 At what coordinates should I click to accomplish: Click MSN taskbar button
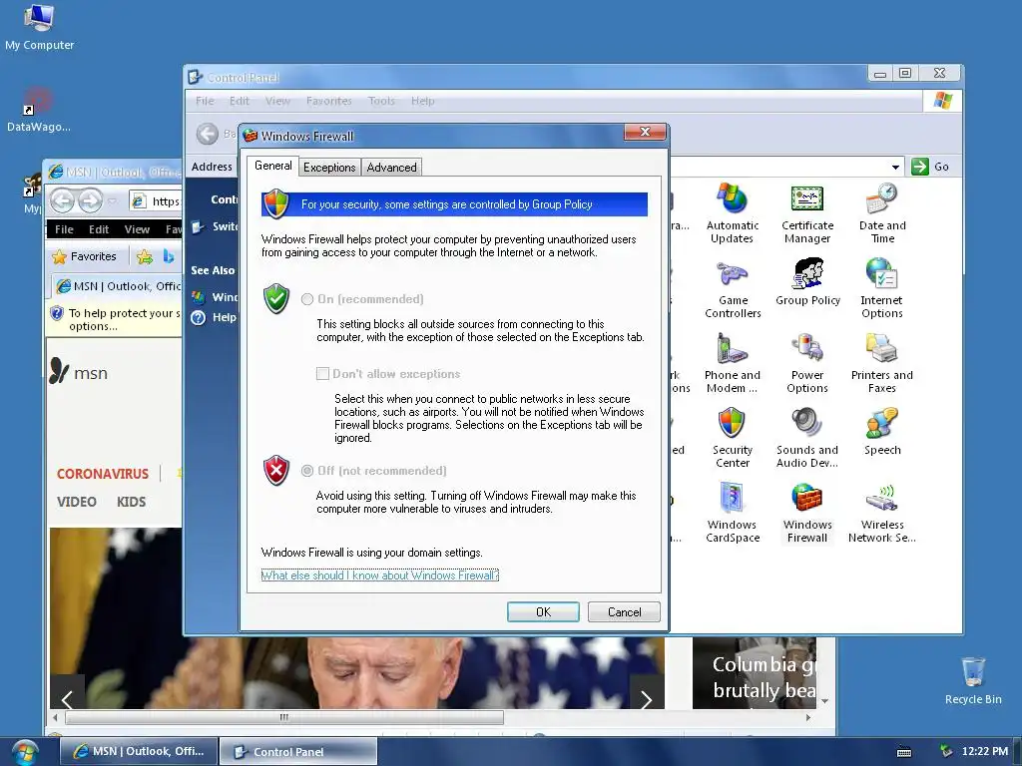[x=138, y=752]
